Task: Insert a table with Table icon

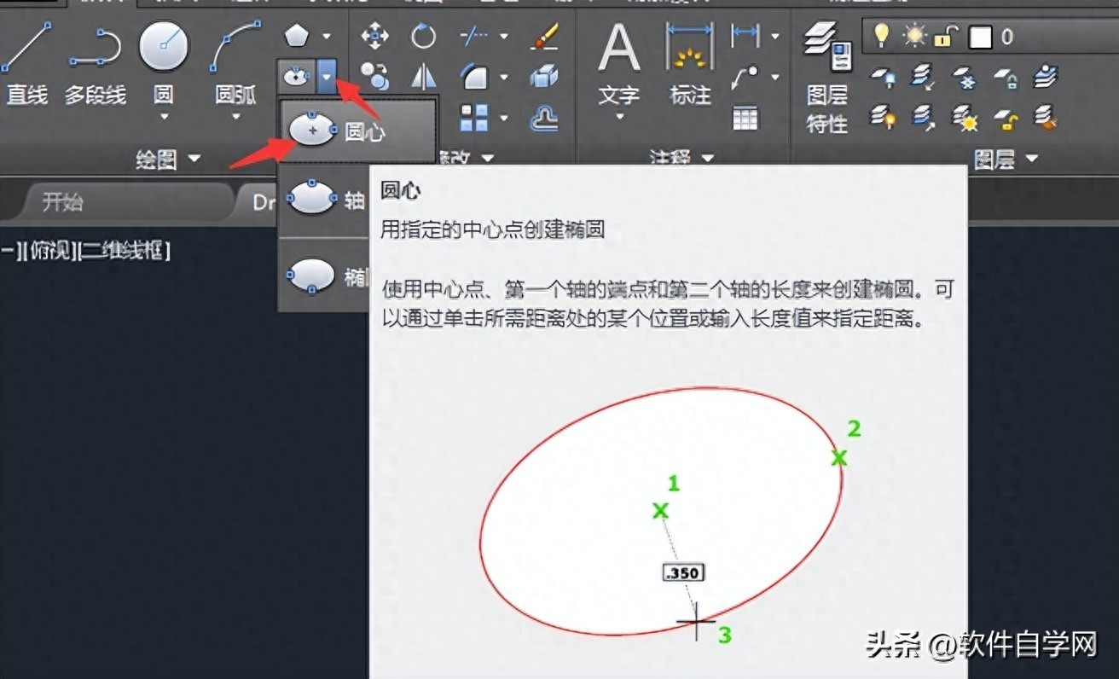Action: [x=745, y=118]
